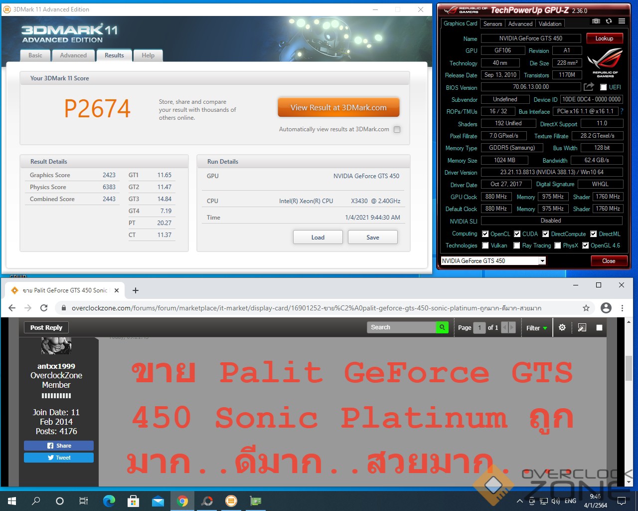638x511 pixels.
Task: Toggle automatically view results at 3DMark.com
Action: pos(397,129)
